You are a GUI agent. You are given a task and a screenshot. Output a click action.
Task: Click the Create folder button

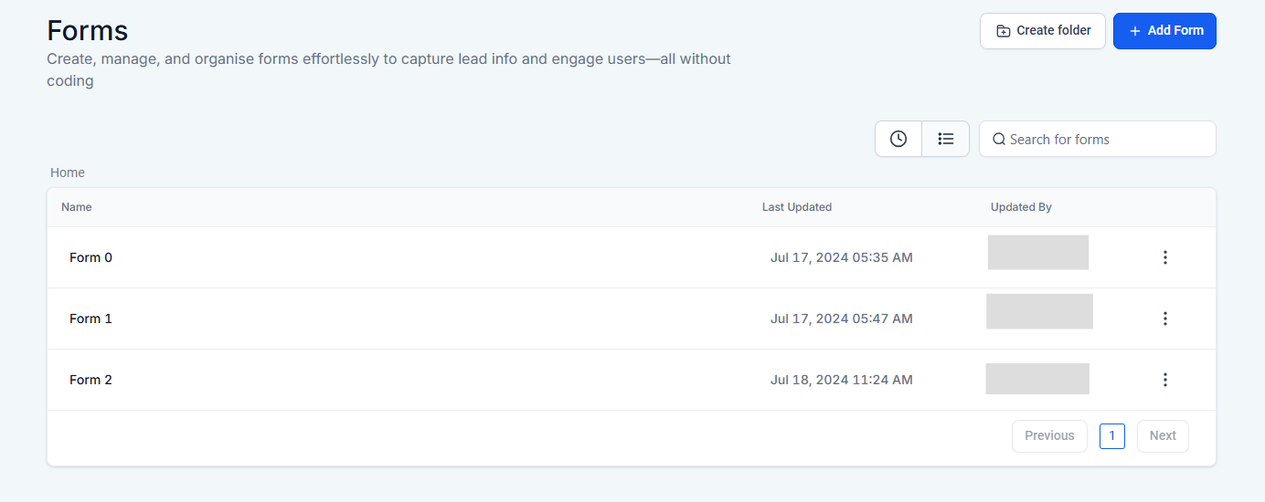1042,31
